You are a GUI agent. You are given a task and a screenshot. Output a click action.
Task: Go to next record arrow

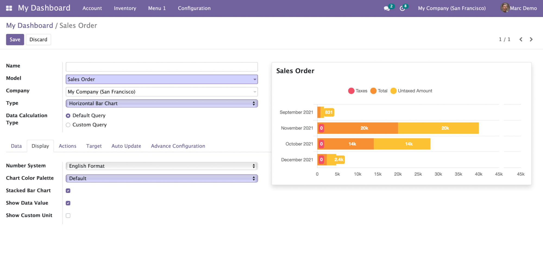(x=531, y=39)
